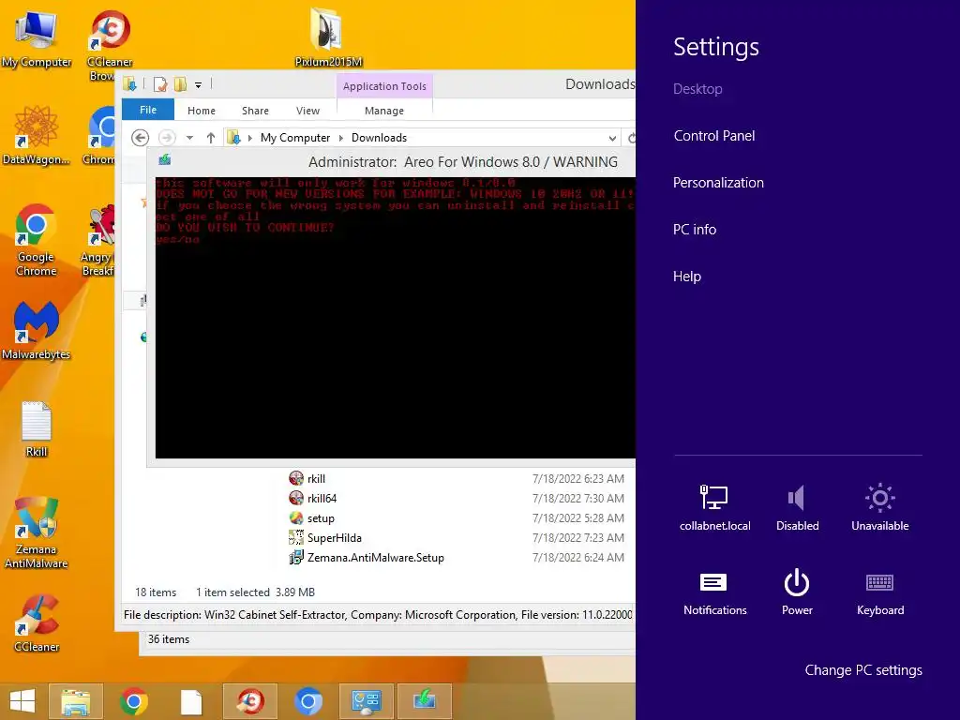Launch Malwarebytes desktop shortcut

(x=36, y=331)
